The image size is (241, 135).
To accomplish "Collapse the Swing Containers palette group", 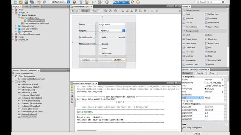I will [184, 10].
